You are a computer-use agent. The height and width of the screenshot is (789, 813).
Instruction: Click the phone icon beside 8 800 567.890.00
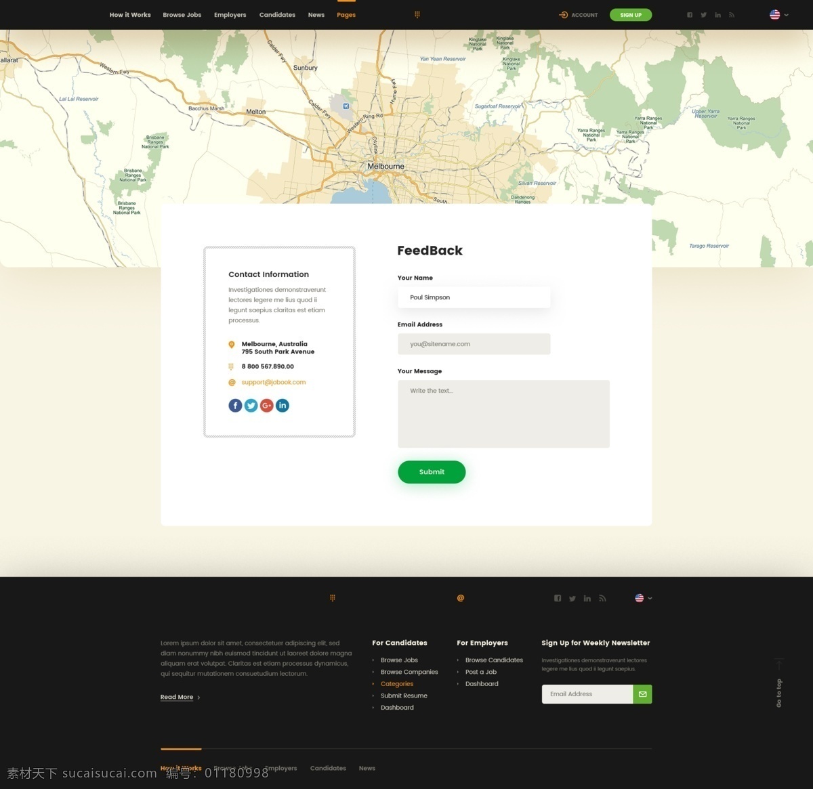click(231, 366)
